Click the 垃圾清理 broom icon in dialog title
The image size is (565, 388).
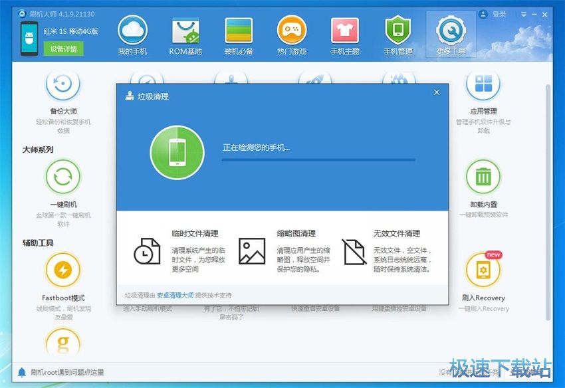point(130,96)
